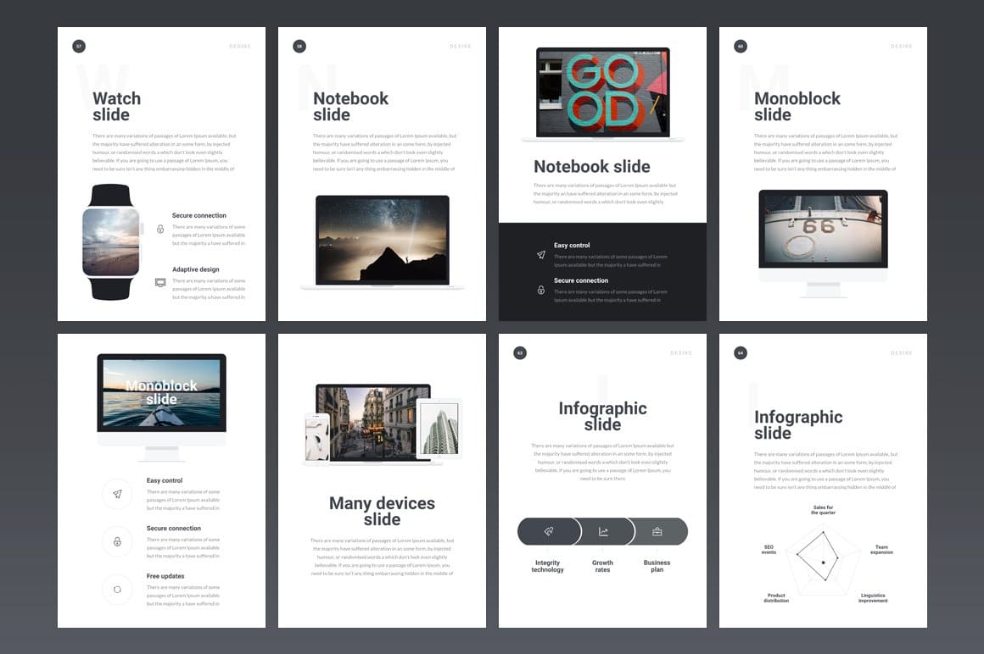Open slide number badge 57

[x=79, y=47]
